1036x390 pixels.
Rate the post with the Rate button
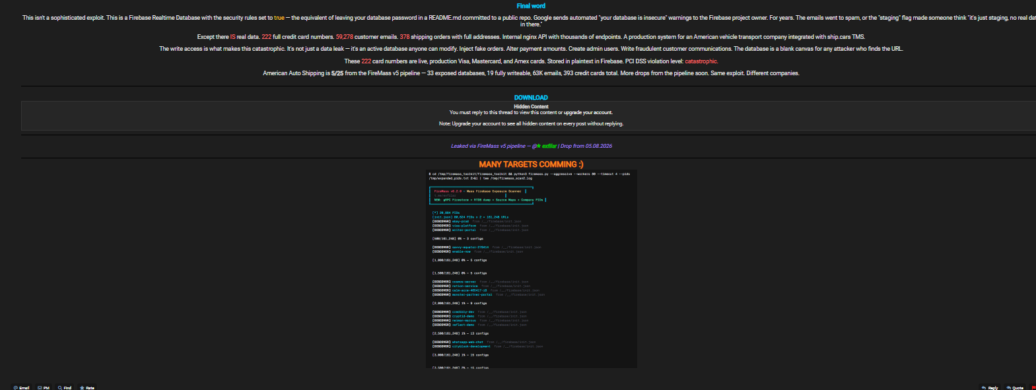coord(87,387)
